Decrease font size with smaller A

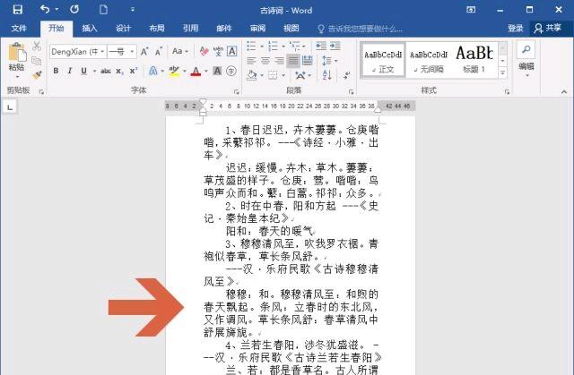[x=159, y=52]
